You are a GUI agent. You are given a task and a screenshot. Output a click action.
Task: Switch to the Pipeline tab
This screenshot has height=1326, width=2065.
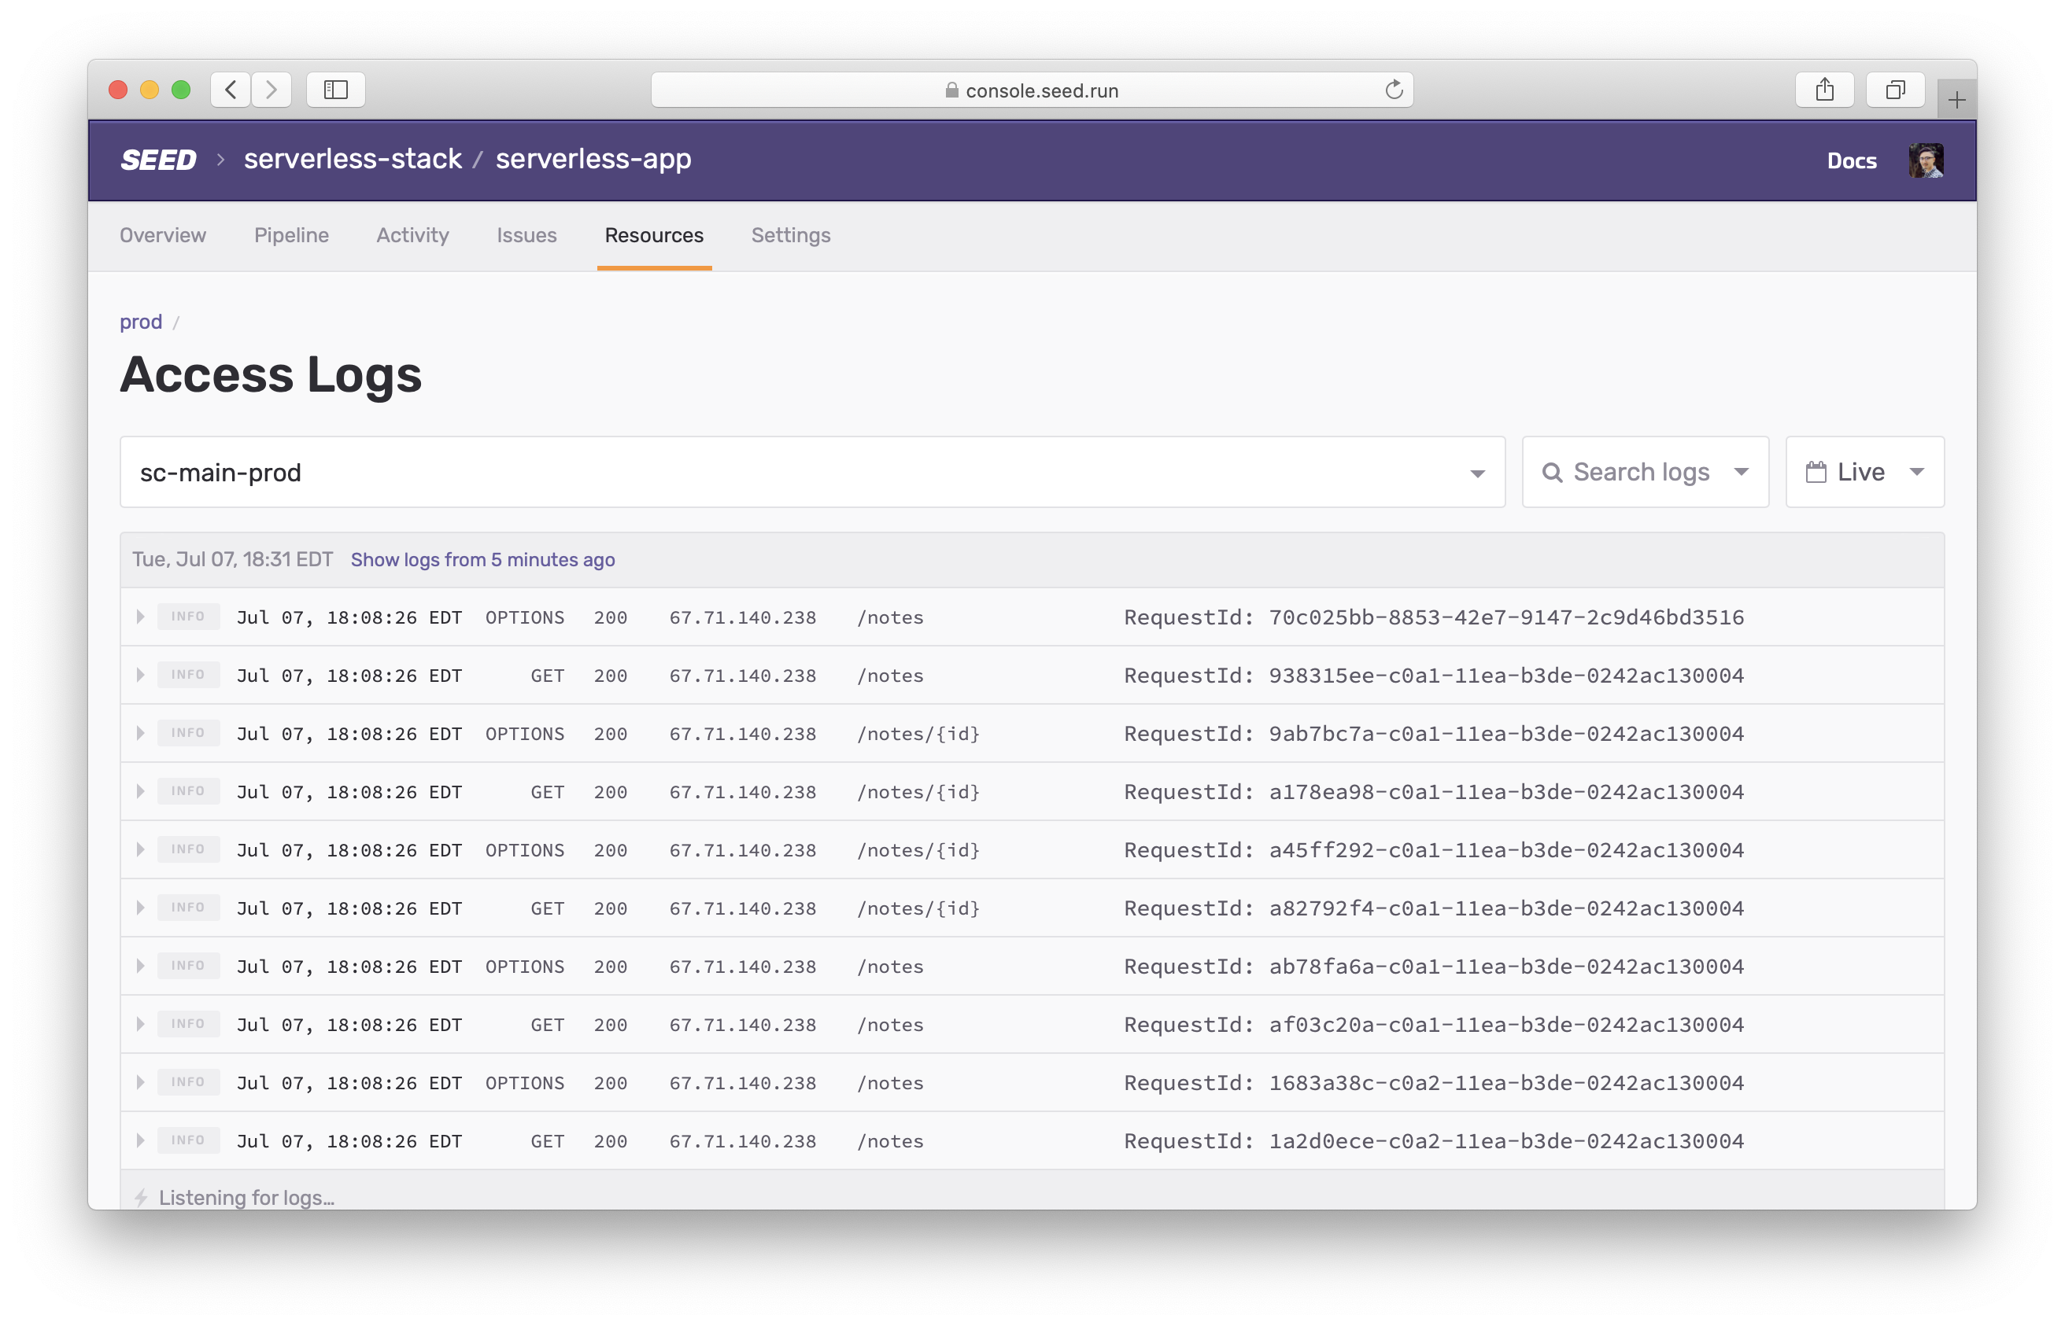point(291,235)
